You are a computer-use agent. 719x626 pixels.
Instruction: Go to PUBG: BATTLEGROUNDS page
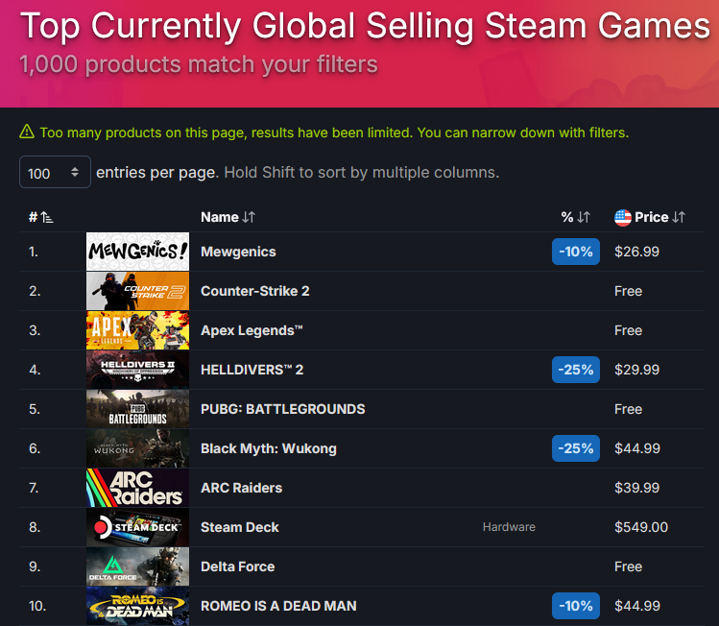(282, 409)
